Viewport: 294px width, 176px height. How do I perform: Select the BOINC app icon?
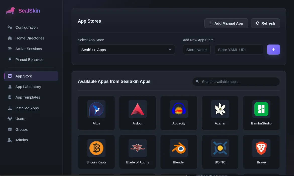[220, 148]
